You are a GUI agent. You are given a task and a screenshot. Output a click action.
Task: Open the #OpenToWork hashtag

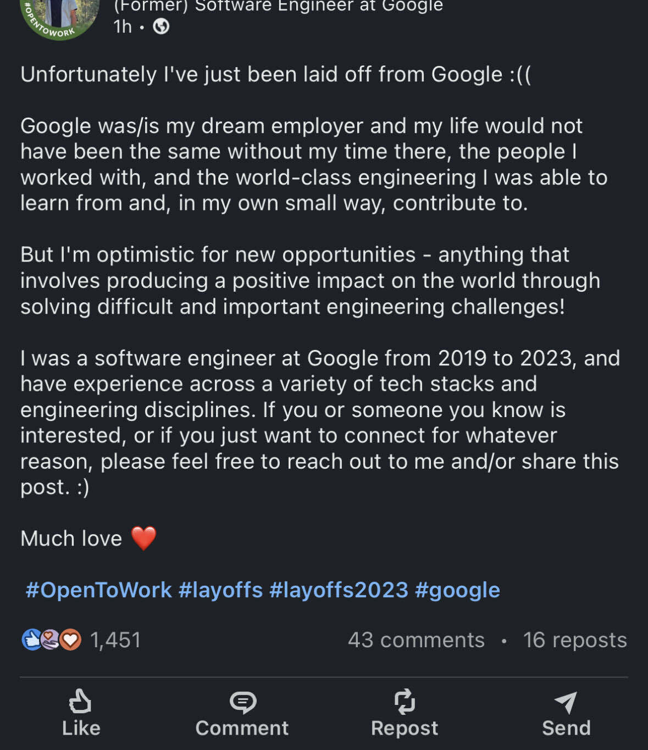click(99, 589)
